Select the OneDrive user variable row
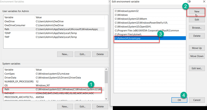This screenshot has height=110, width=207. (54, 21)
